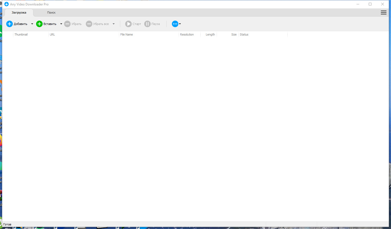Sort by the File Name column header
Screen dimensions: 391x229
coord(149,34)
